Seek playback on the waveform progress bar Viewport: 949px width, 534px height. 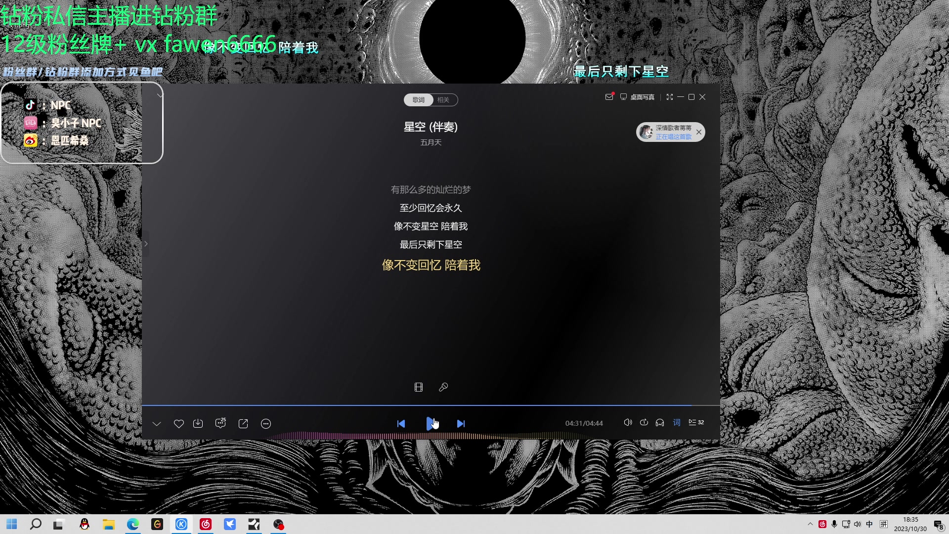[430, 435]
